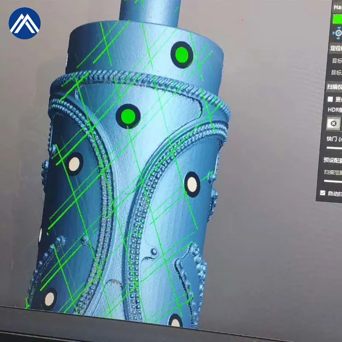Adjust the 快门 shutter slider
Screen dimensions: 342x342
pos(334,147)
